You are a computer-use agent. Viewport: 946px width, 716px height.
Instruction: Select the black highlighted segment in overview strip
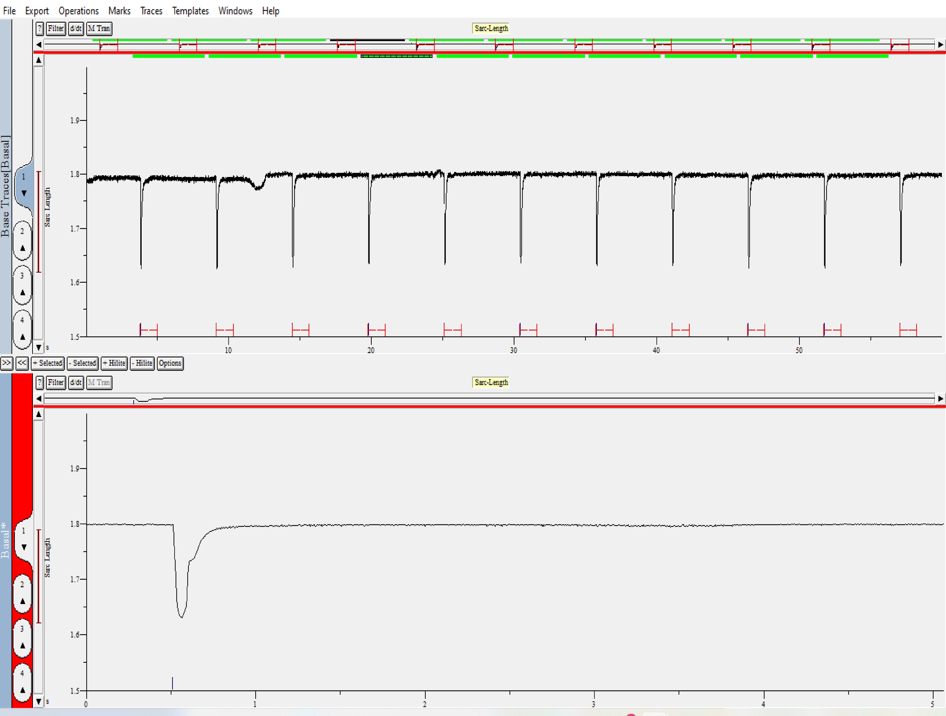[x=367, y=40]
